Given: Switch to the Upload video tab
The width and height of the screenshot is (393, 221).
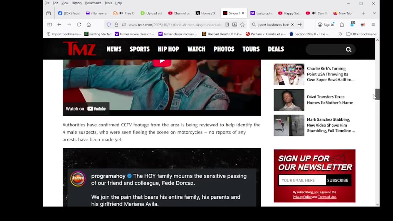Looking at the screenshot, I should click(151, 13).
